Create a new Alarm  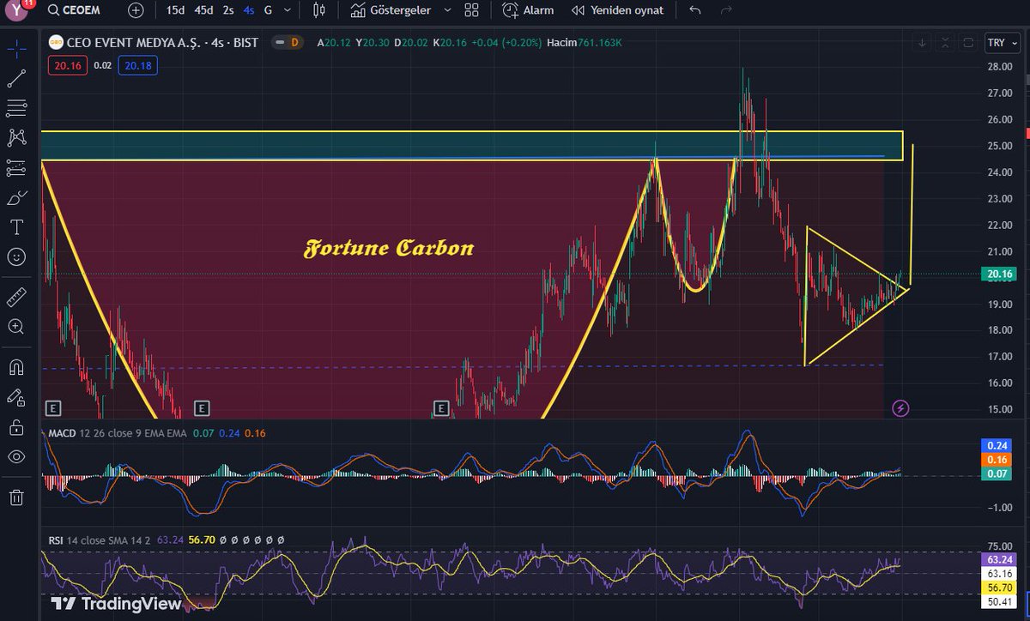(x=529, y=10)
